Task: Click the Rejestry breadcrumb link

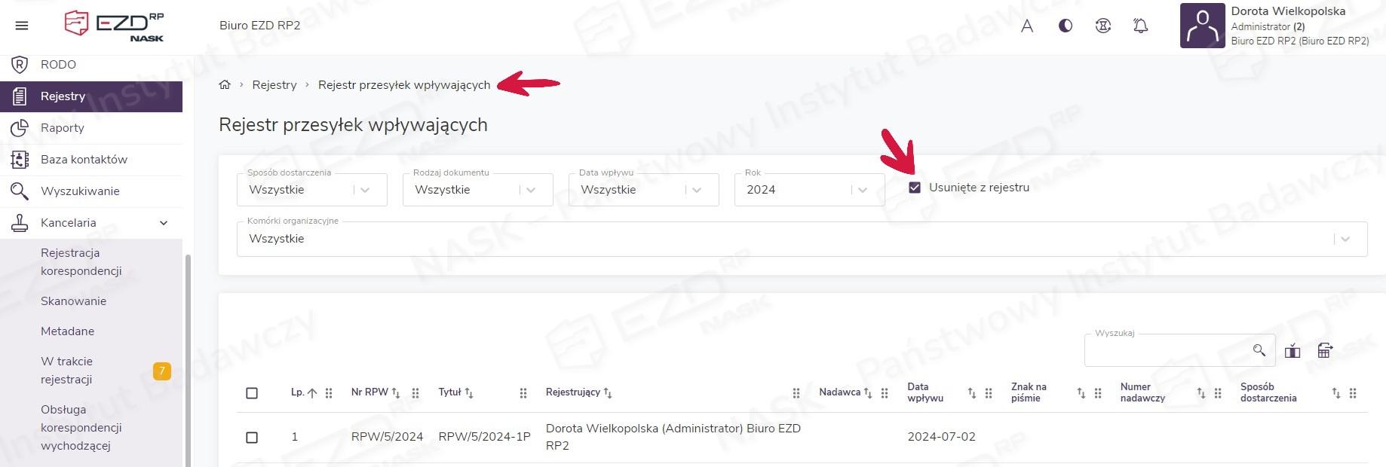Action: (274, 85)
